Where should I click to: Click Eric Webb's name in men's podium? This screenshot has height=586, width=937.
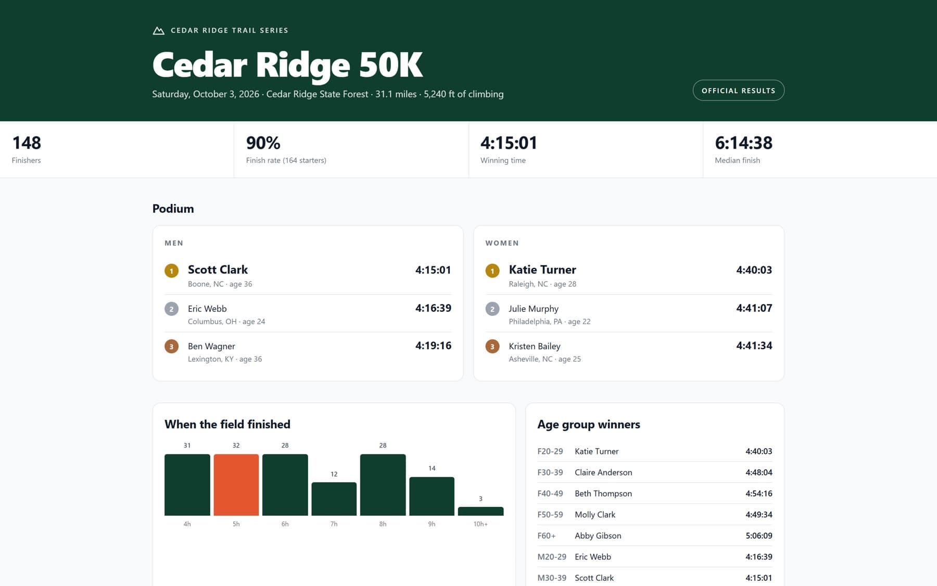click(207, 309)
